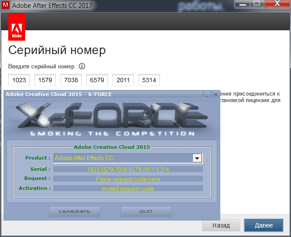Click the 'Adobe After Effects CC 2017' window title

52,5
